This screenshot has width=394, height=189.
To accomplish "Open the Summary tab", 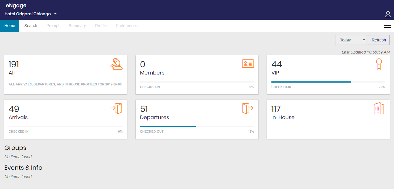I will pyautogui.click(x=77, y=26).
